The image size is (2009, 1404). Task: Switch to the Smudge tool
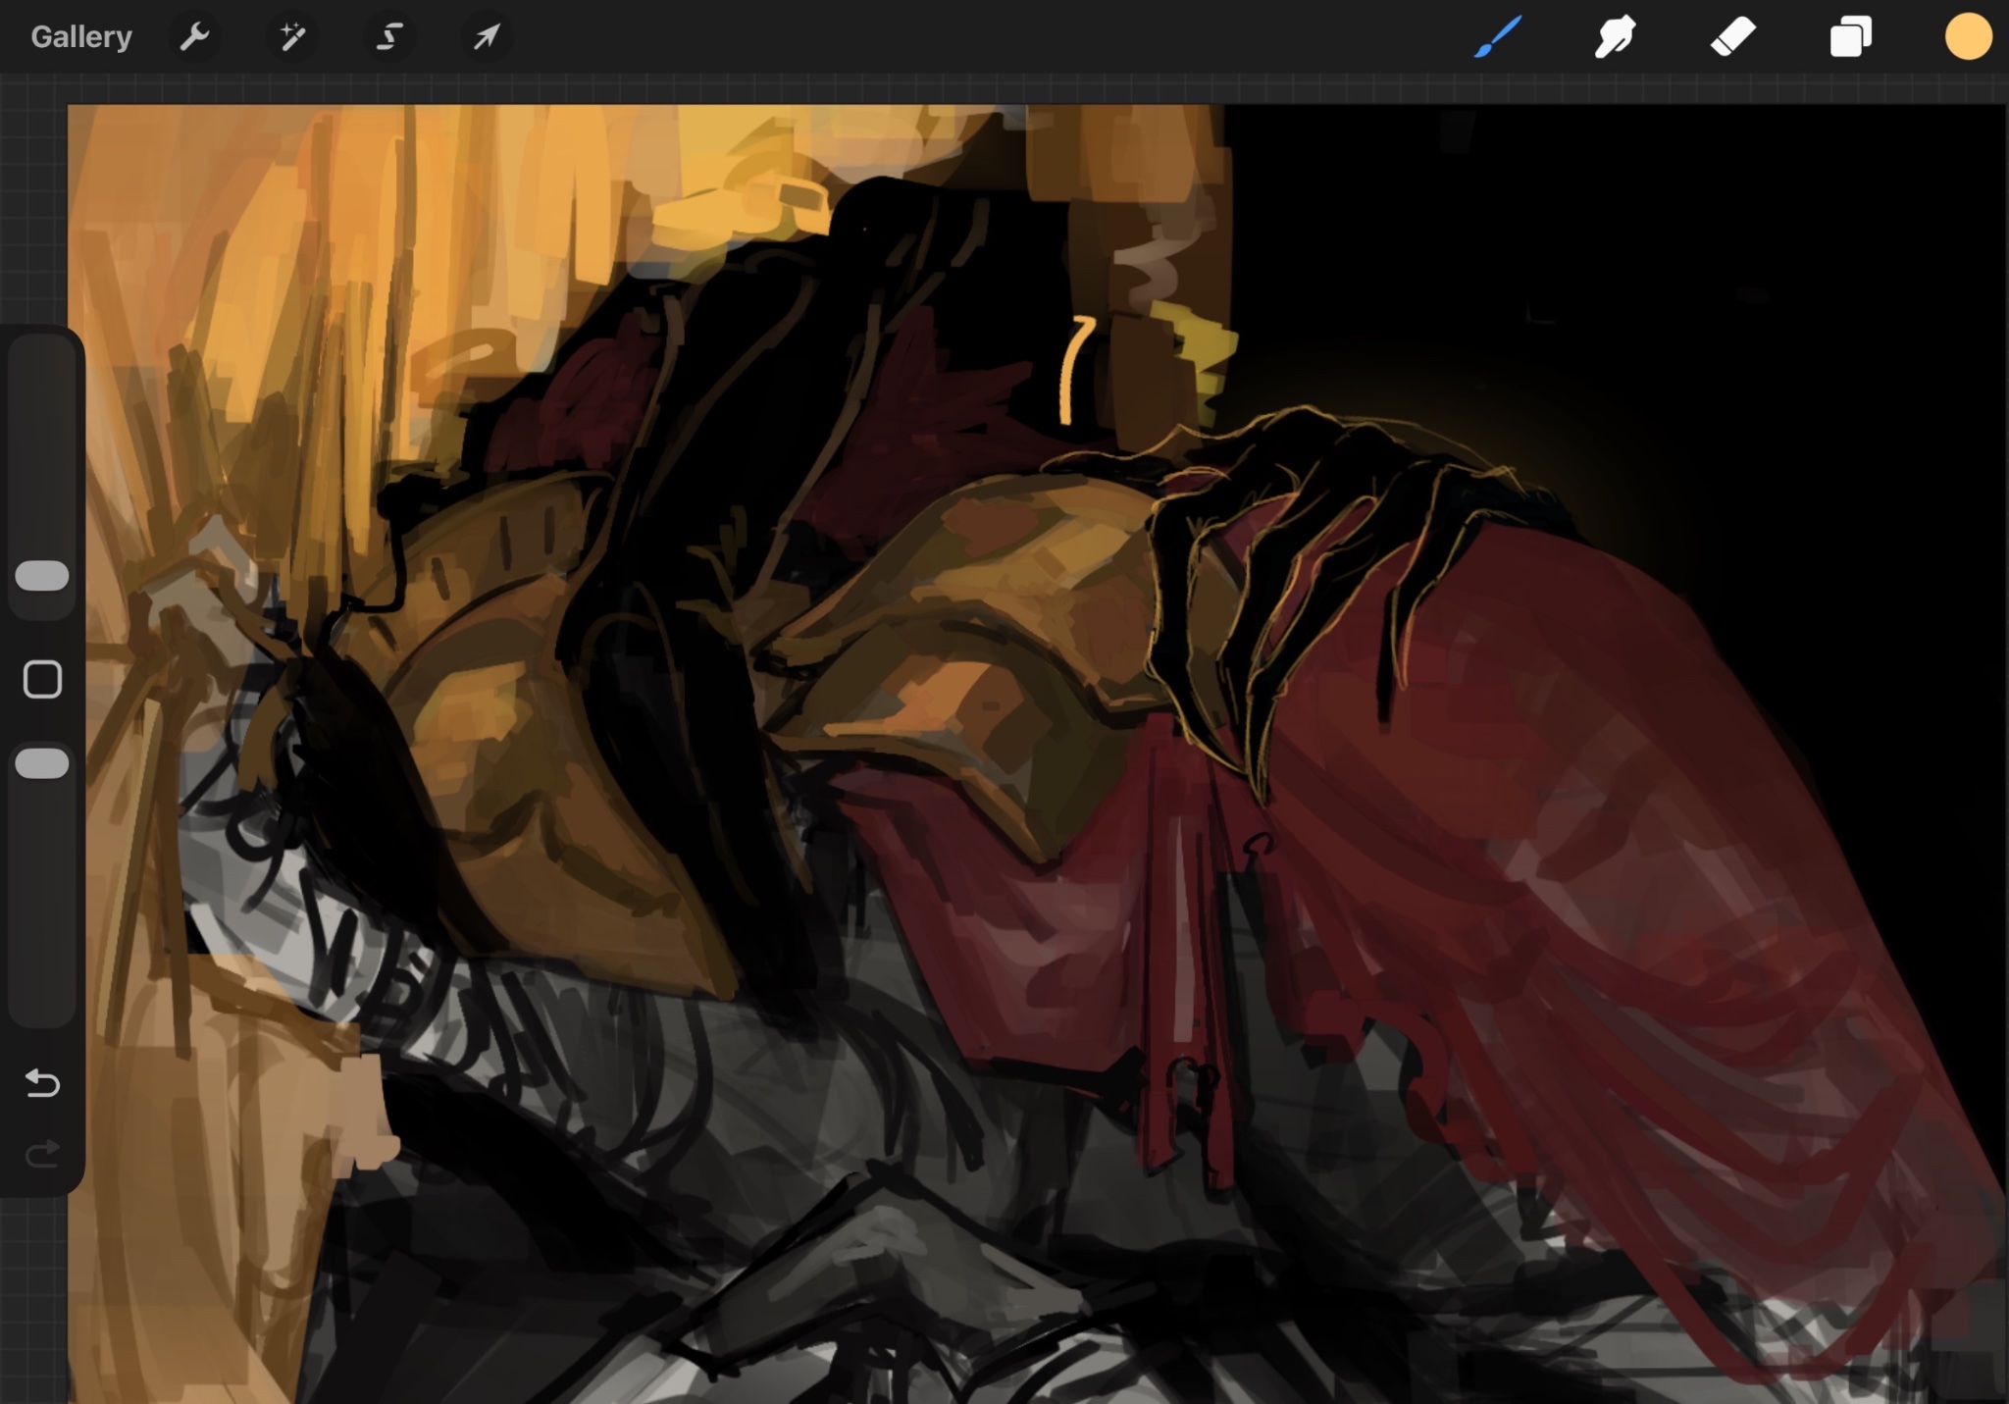(x=1613, y=36)
